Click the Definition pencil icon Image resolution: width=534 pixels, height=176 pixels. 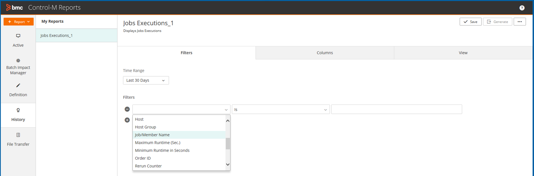click(18, 85)
